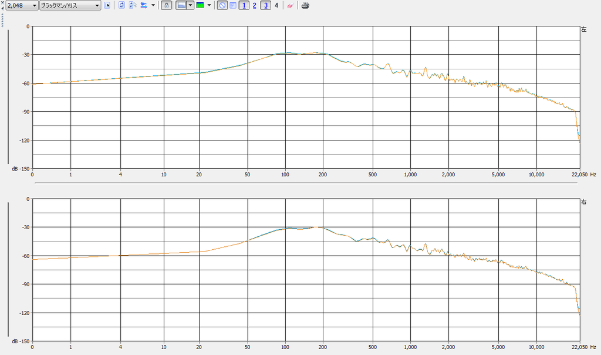Click the snapshot list icon
This screenshot has height=355, width=601.
[x=232, y=5]
